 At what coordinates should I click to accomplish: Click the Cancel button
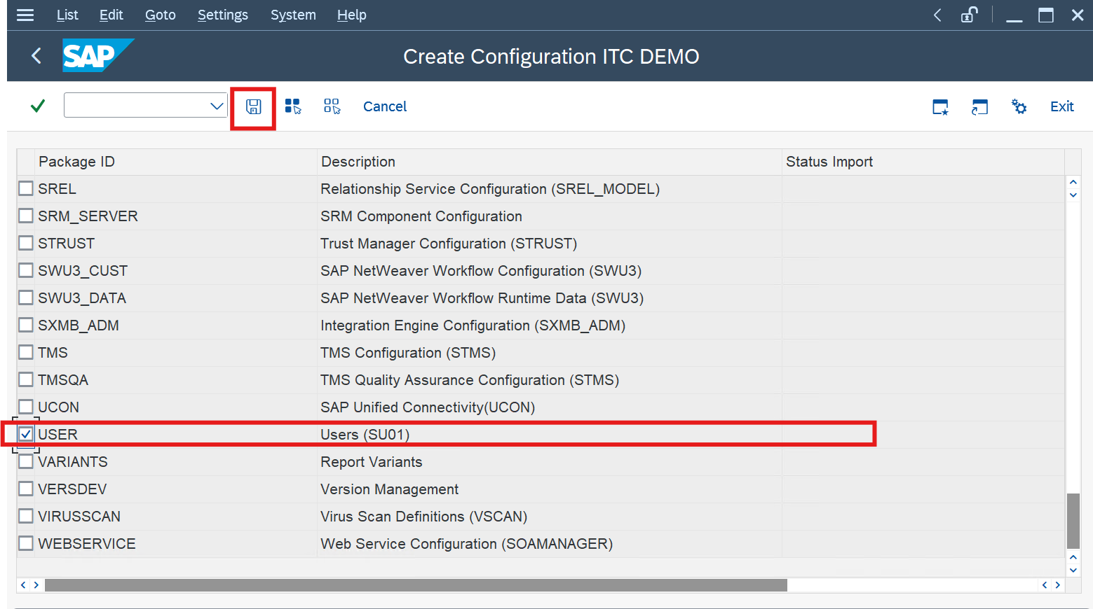pos(384,106)
